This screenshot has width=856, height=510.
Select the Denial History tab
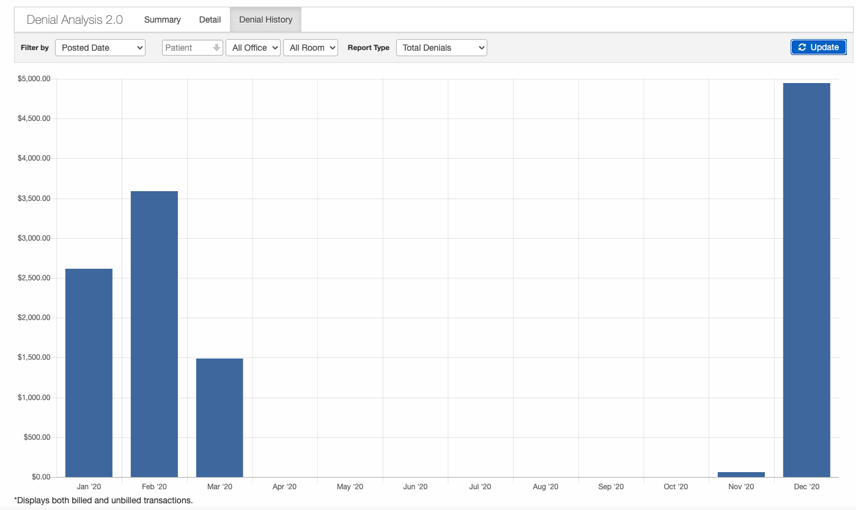[265, 20]
